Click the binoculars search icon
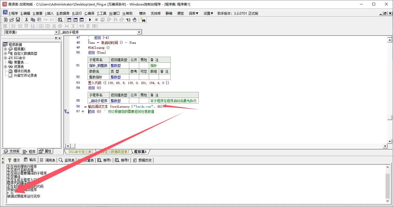Screen dimensions: 393x207 click(143, 20)
